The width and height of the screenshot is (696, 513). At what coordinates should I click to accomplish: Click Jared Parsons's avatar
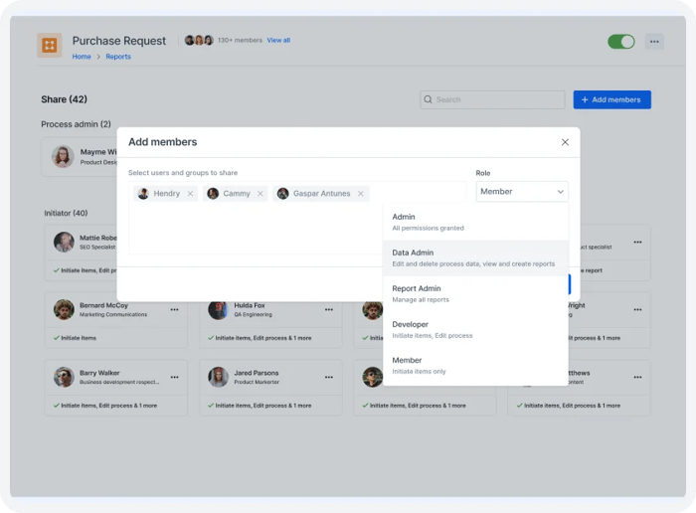219,377
